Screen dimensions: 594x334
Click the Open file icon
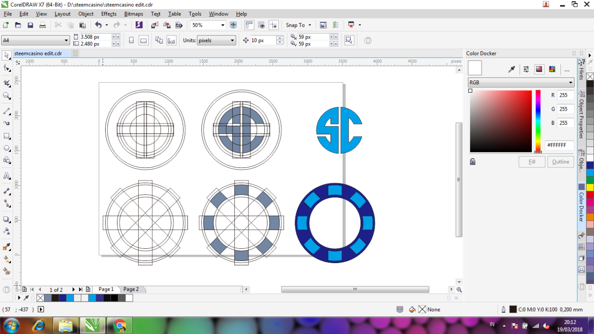(x=18, y=25)
